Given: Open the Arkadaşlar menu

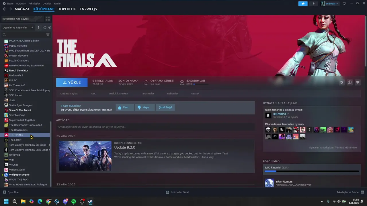Looking at the screenshot, I should click(x=34, y=3).
